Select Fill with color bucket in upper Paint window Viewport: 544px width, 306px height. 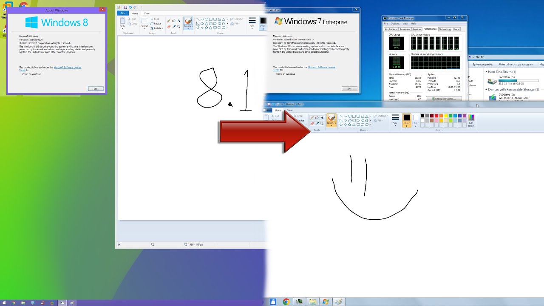174,21
